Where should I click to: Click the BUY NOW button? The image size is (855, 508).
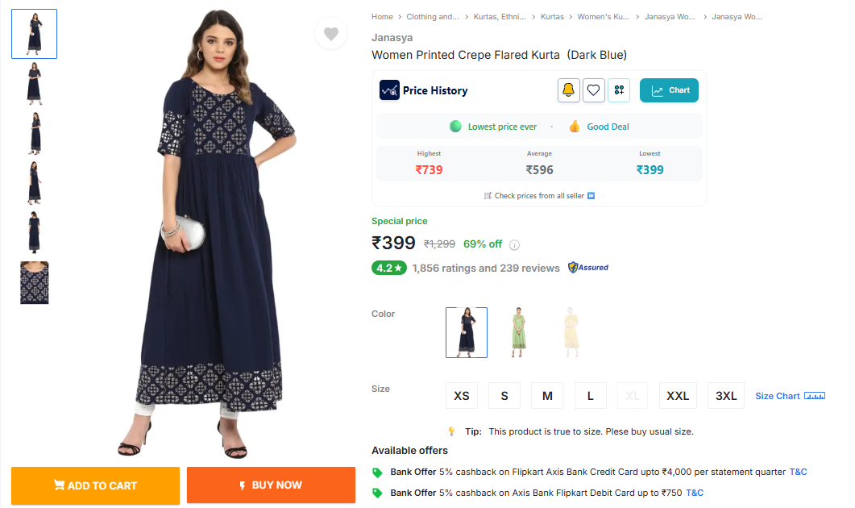tap(271, 485)
